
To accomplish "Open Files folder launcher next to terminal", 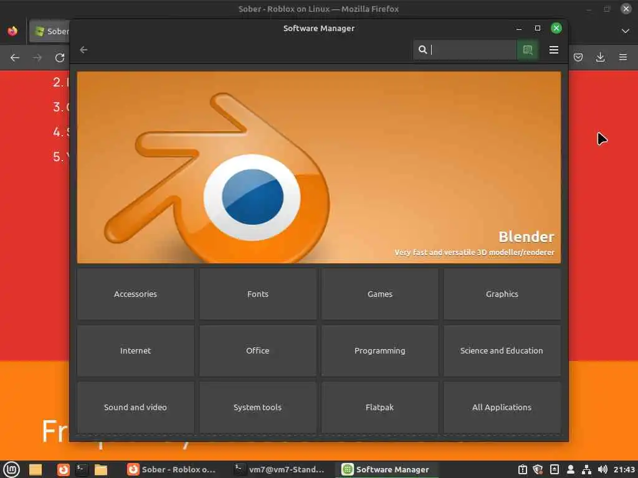I will 100,469.
